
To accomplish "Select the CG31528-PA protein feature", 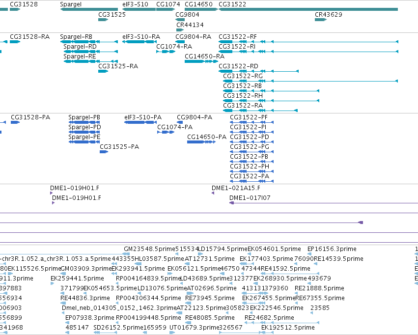I will click(15, 122).
